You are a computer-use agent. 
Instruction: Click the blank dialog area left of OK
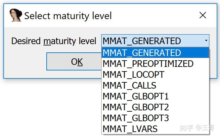pyautogui.click(x=25, y=62)
